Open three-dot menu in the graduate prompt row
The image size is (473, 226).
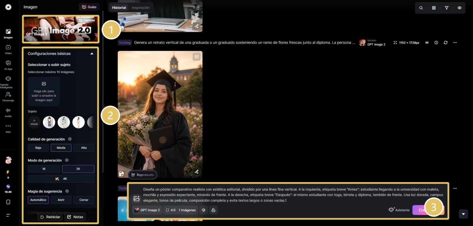[x=455, y=42]
